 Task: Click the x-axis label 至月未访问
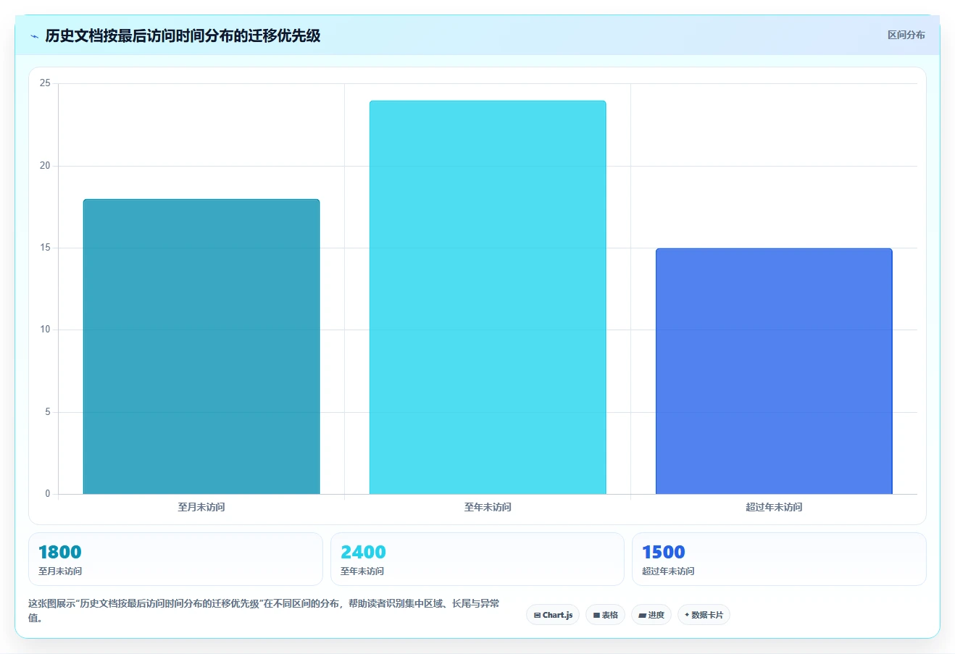click(201, 507)
